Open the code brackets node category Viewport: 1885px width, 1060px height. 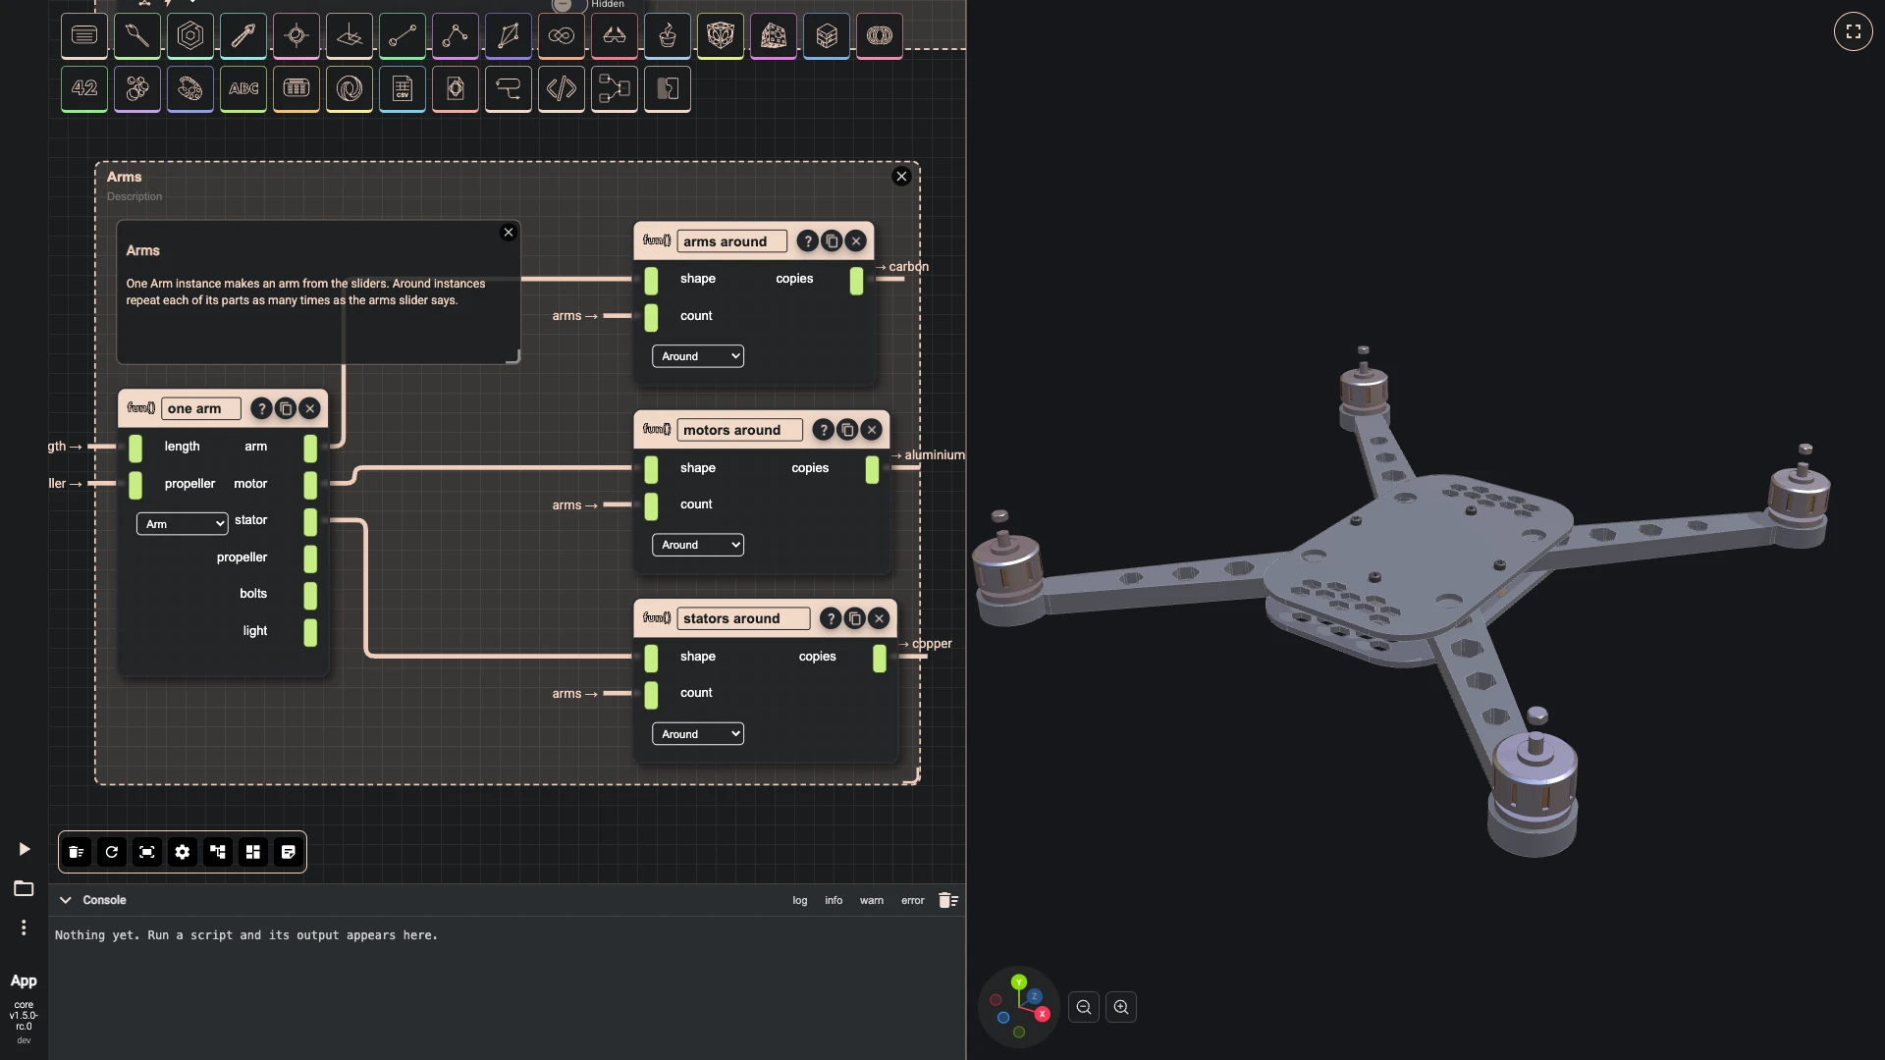(562, 88)
